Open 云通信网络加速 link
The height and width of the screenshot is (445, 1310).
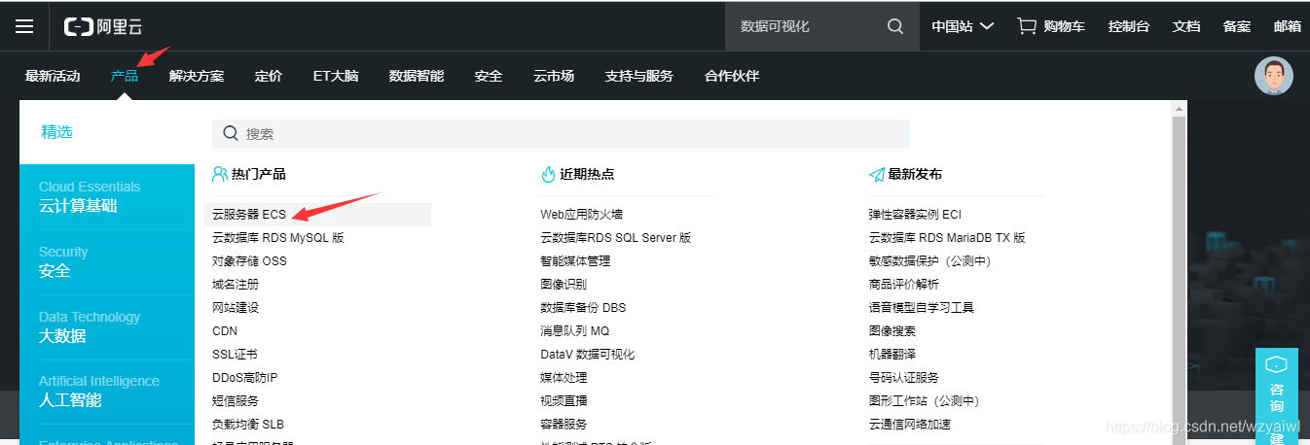click(x=909, y=425)
